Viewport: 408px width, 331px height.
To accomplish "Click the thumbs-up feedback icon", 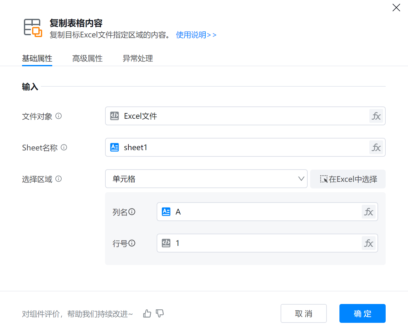I will 147,313.
